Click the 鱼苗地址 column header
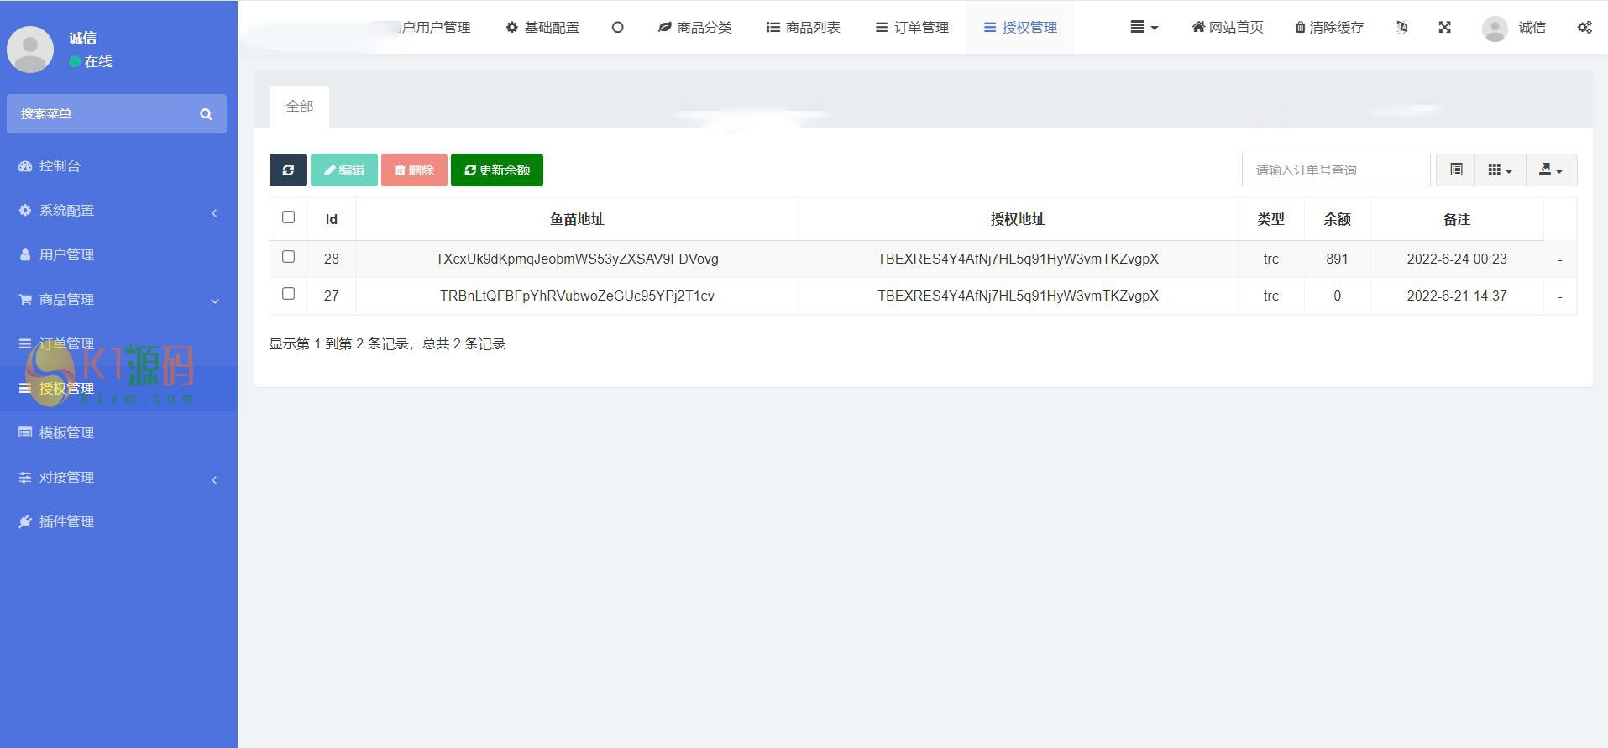Screen dimensions: 1608x748 click(577, 220)
